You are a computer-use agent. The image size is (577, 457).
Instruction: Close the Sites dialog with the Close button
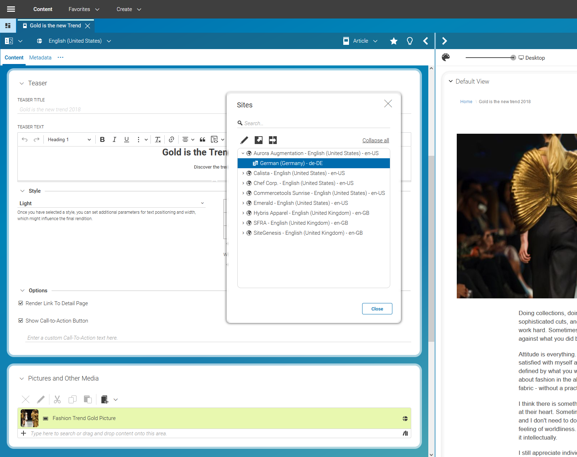coord(377,308)
